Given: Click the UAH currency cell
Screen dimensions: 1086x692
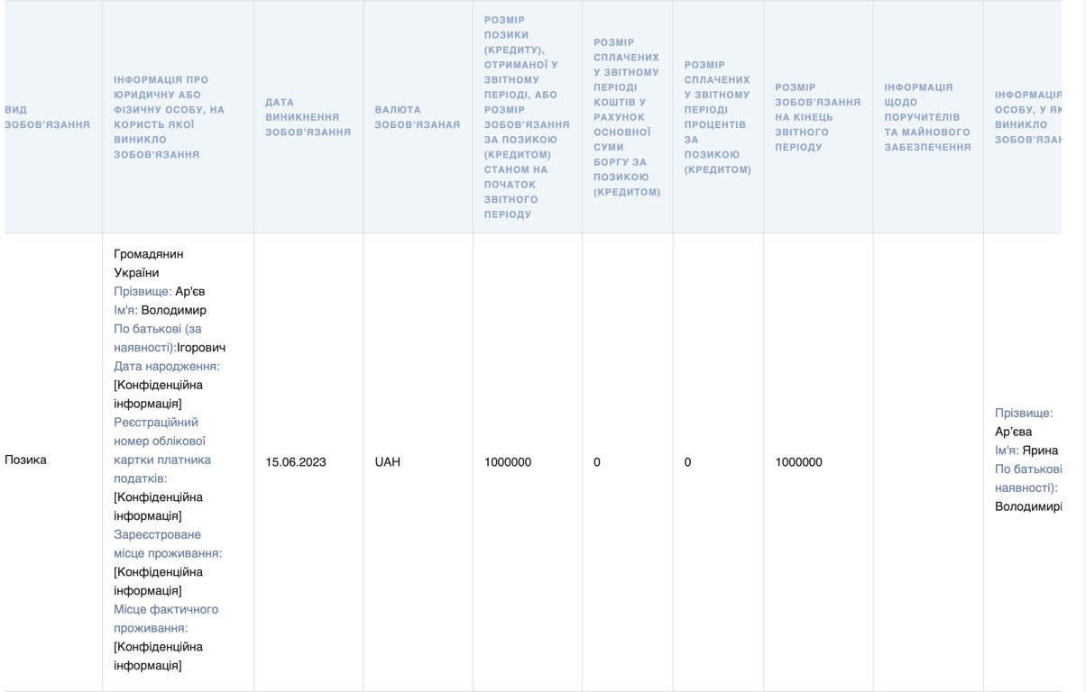Looking at the screenshot, I should tap(388, 462).
